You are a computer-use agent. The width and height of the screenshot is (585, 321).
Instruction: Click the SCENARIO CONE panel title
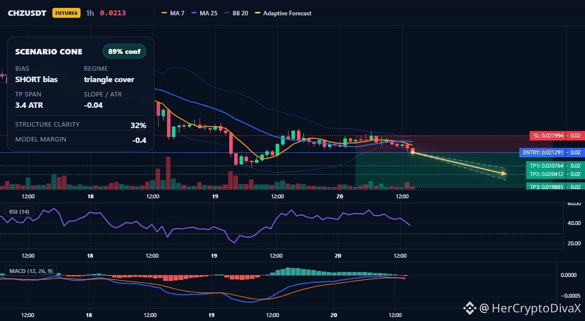coord(49,52)
